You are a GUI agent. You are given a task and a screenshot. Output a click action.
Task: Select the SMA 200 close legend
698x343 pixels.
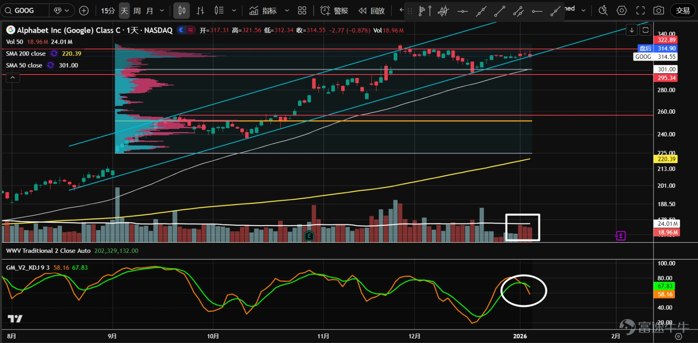(x=26, y=54)
